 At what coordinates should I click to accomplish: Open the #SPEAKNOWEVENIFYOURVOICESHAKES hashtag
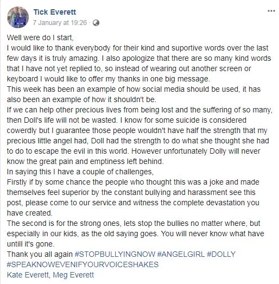(83, 264)
